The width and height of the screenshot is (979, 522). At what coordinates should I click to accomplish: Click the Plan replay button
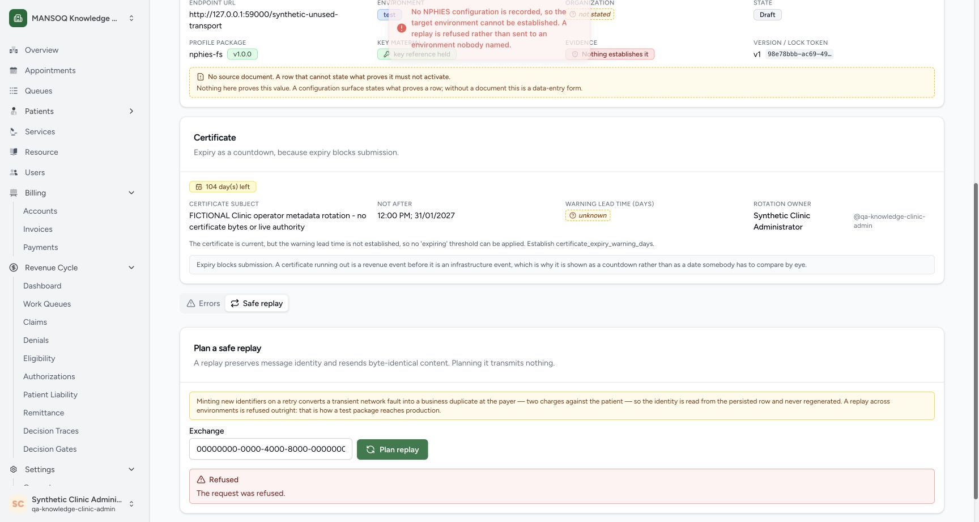coord(393,449)
